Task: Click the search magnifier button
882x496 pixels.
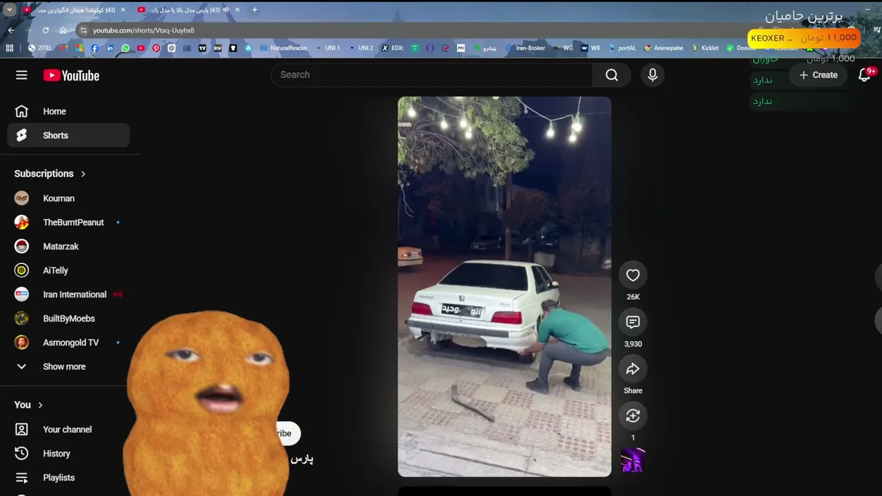Action: (x=611, y=75)
